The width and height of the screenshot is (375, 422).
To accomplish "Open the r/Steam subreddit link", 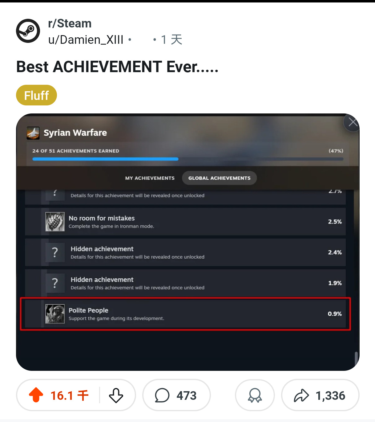I will [70, 23].
